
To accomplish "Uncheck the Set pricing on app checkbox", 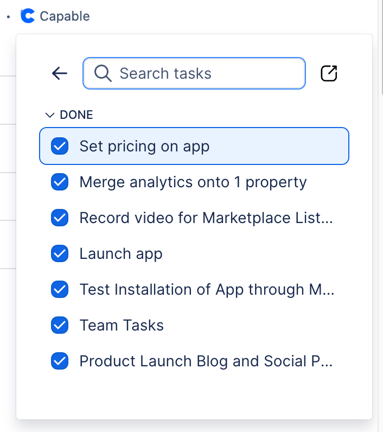I will (x=60, y=146).
